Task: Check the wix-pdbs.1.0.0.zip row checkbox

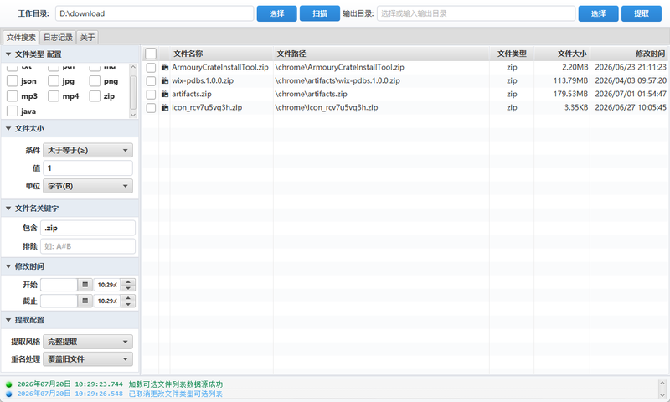Action: [151, 80]
